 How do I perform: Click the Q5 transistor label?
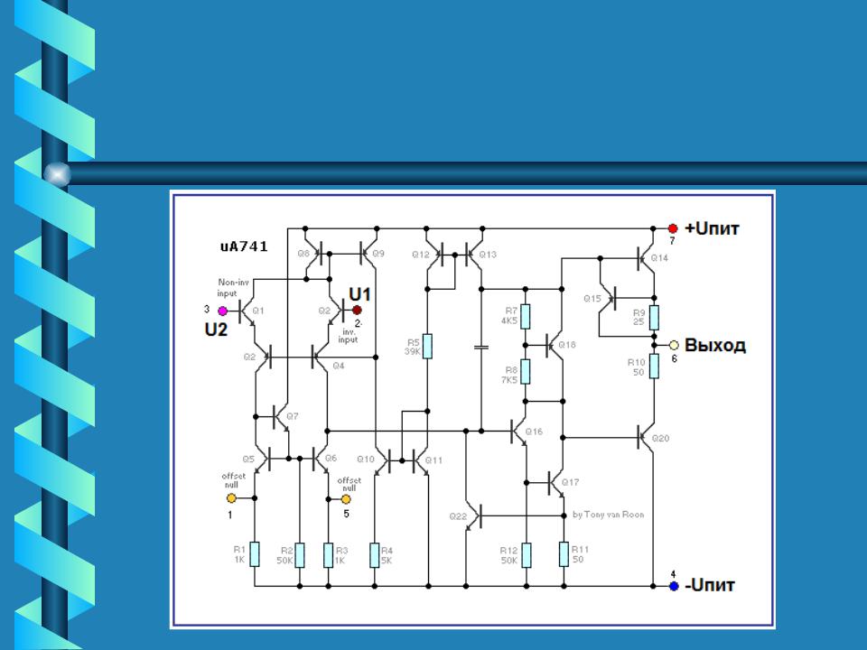(x=248, y=460)
